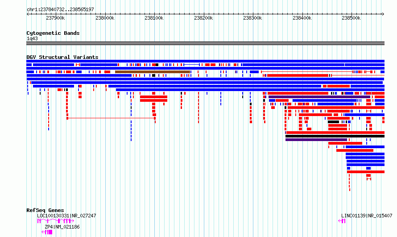Click the 1q43 band label
The width and height of the screenshot is (397, 237).
[32, 39]
